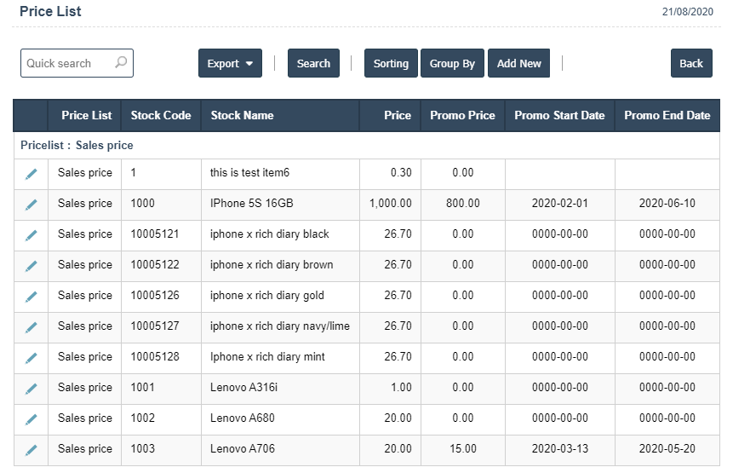This screenshot has height=473, width=733.
Task: Edit the Lenovo A680 price row
Action: pos(31,419)
